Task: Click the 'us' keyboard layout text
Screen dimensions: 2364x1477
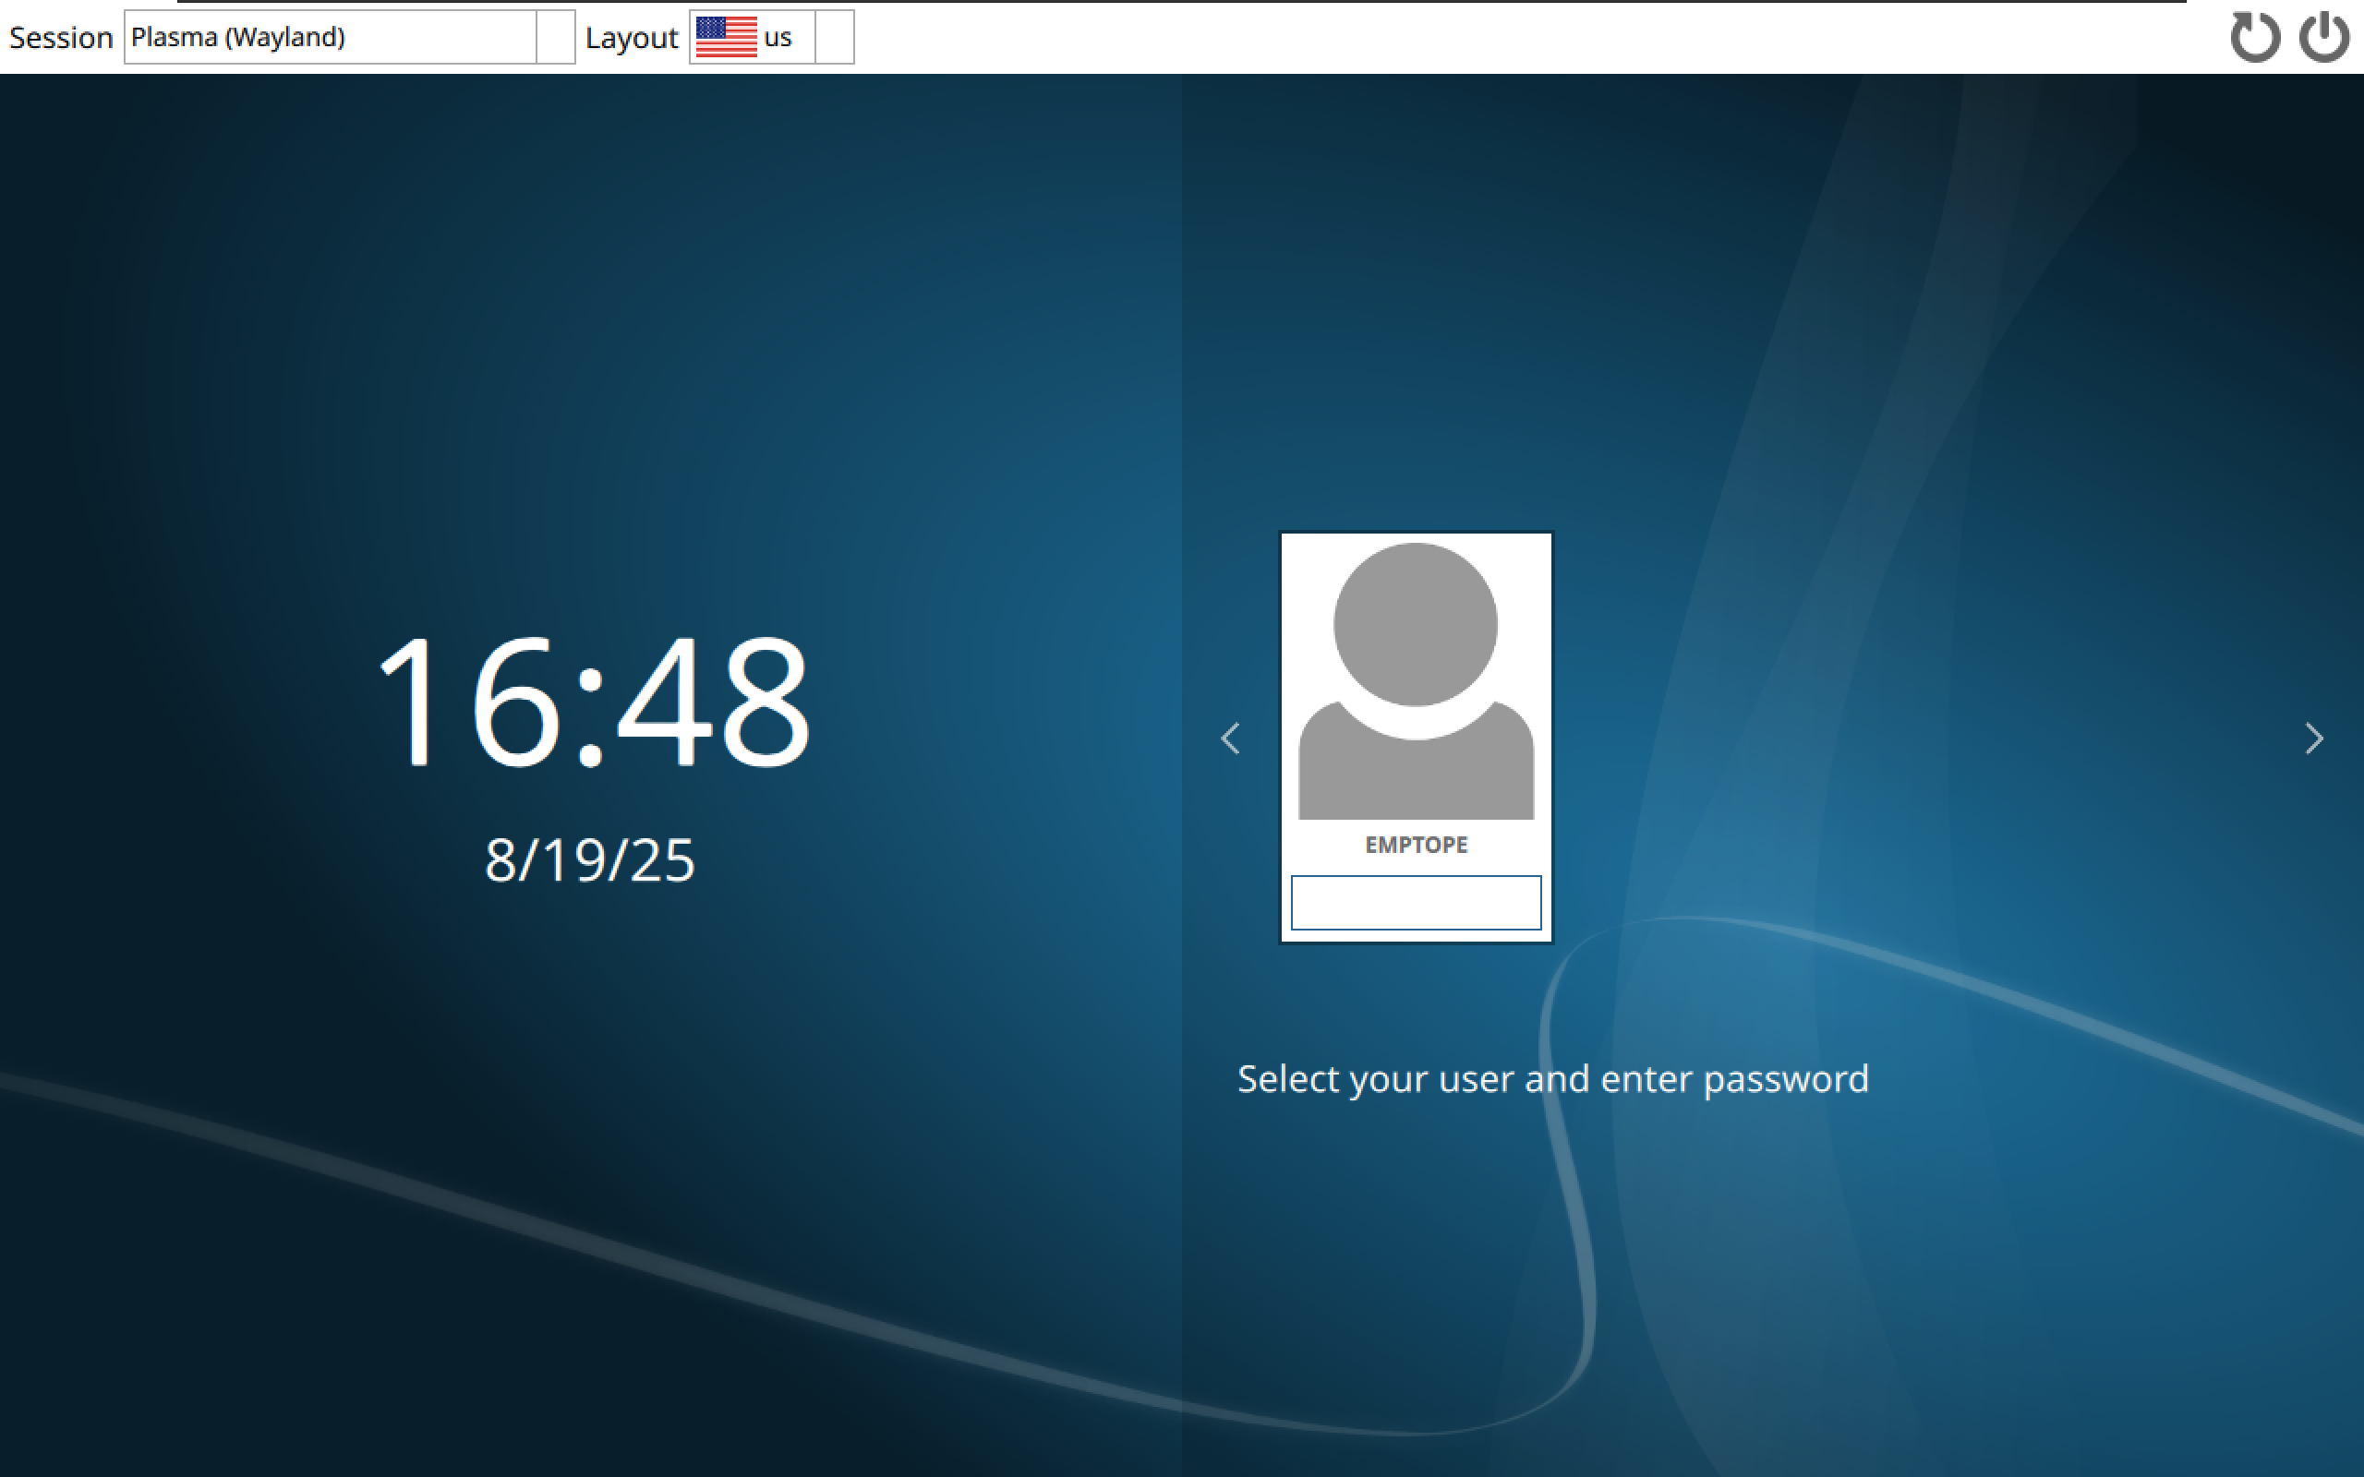Action: click(x=778, y=37)
